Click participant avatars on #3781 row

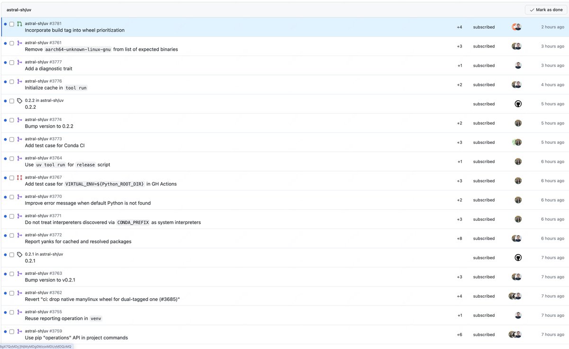pos(516,27)
